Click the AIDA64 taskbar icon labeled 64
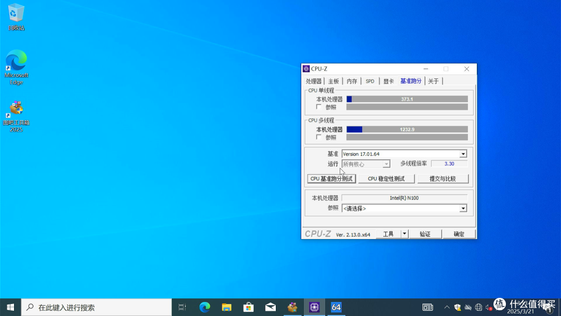The width and height of the screenshot is (561, 316). 336,307
